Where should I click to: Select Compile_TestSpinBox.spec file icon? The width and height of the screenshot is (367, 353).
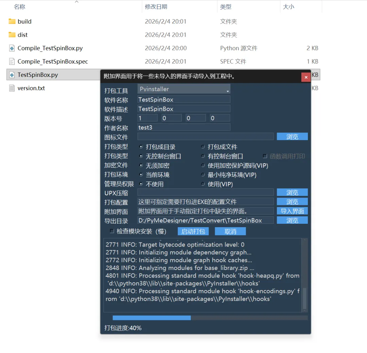click(12, 61)
